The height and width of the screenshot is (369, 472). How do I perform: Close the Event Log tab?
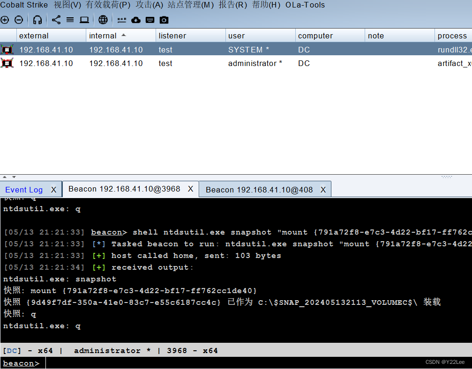(53, 190)
